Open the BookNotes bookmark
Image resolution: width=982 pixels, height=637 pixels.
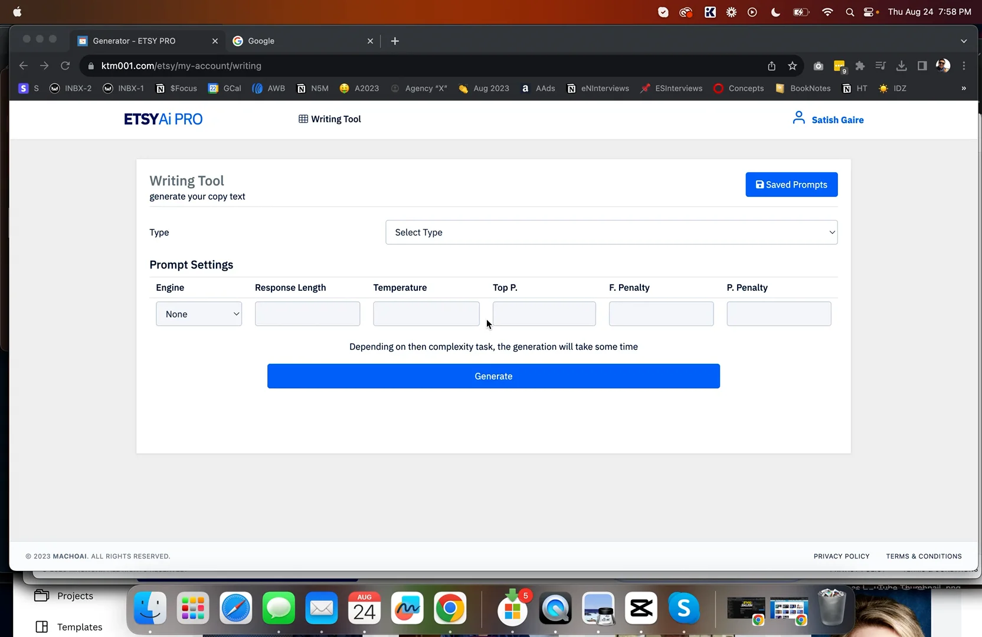pyautogui.click(x=803, y=88)
